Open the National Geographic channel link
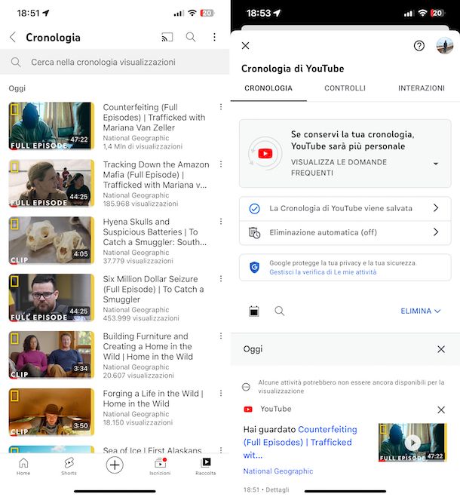The height and width of the screenshot is (497, 460). (x=278, y=471)
